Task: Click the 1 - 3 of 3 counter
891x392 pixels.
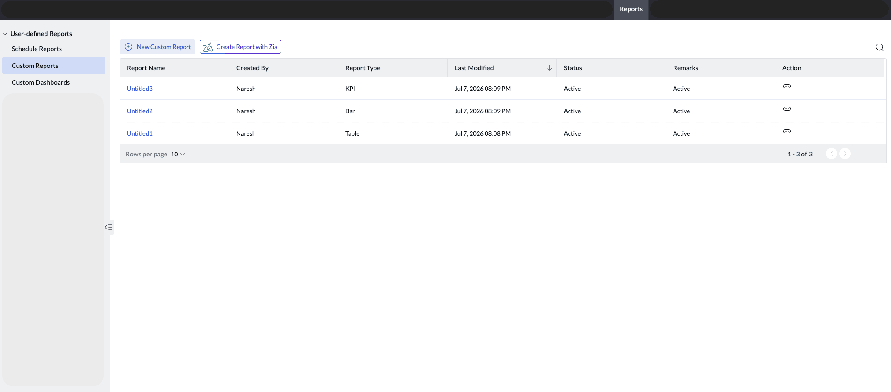Action: 800,154
